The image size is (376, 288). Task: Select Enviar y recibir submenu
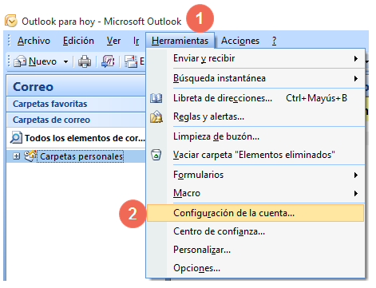[x=255, y=58]
